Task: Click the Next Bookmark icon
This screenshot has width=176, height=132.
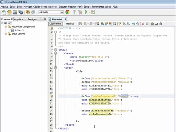Action: tap(124, 24)
